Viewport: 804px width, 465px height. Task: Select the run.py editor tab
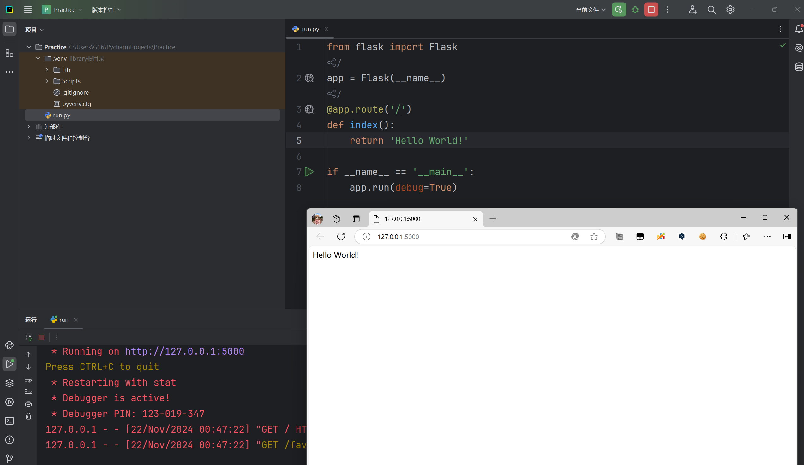click(x=310, y=29)
